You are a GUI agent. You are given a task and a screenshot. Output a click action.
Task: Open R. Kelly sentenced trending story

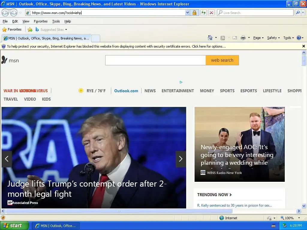tap(234, 205)
